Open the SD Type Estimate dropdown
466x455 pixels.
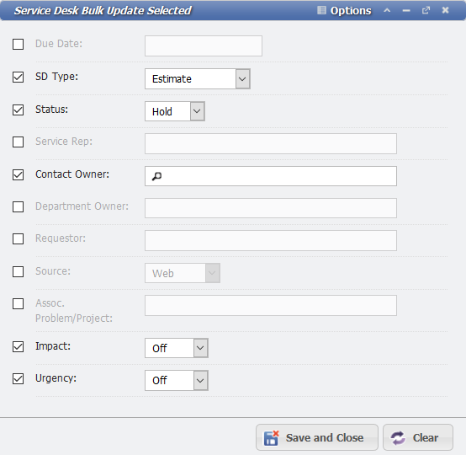click(242, 79)
